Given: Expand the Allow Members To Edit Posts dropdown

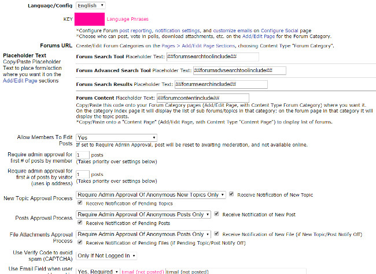Looking at the screenshot, I should 117,138.
